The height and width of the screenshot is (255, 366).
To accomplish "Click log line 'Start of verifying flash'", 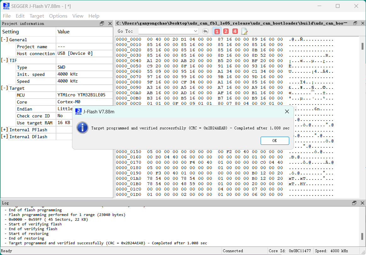I will (x=33, y=224).
